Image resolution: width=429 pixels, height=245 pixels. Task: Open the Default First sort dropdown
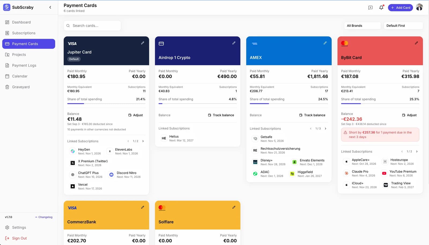(x=403, y=26)
